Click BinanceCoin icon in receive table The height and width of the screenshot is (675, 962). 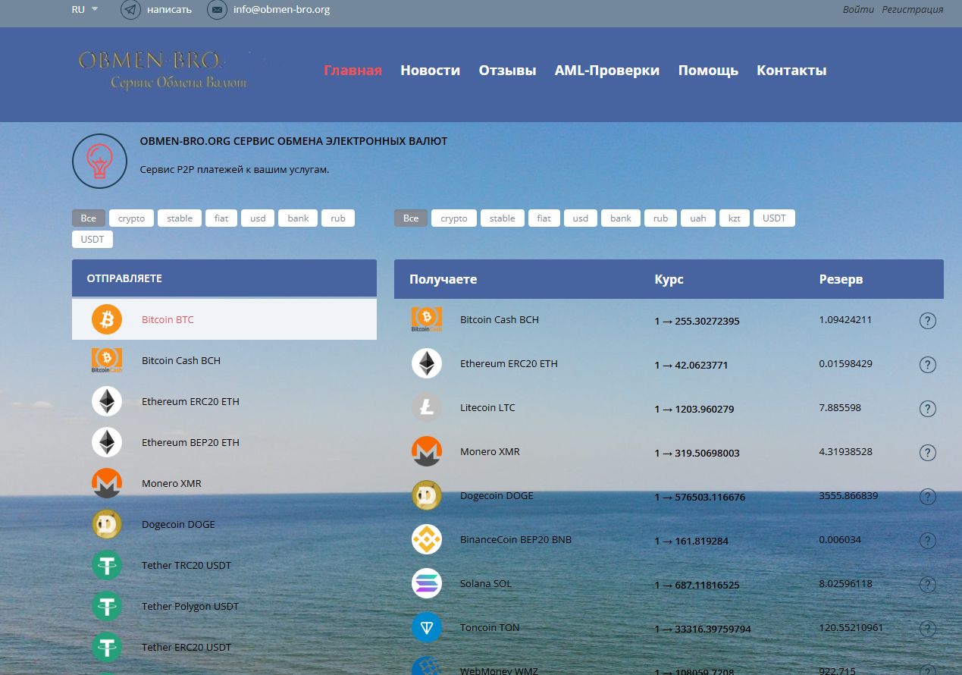click(x=427, y=539)
